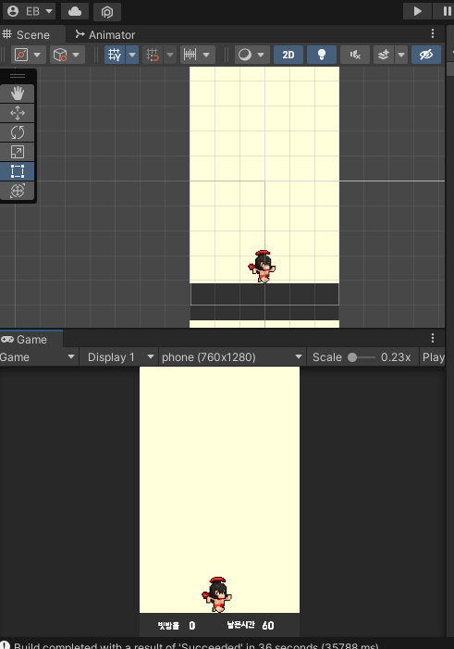
Task: Switch to the Scene tab
Action: (x=27, y=35)
